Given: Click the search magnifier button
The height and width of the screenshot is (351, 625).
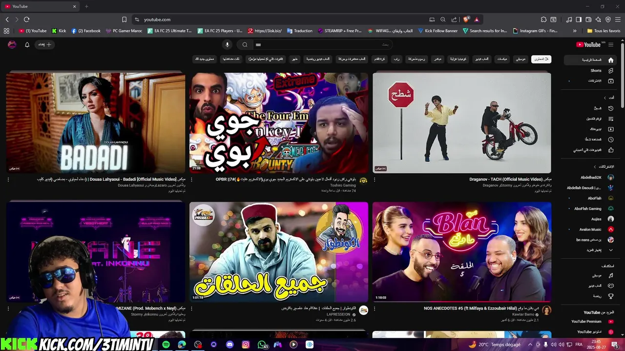Looking at the screenshot, I should (245, 44).
